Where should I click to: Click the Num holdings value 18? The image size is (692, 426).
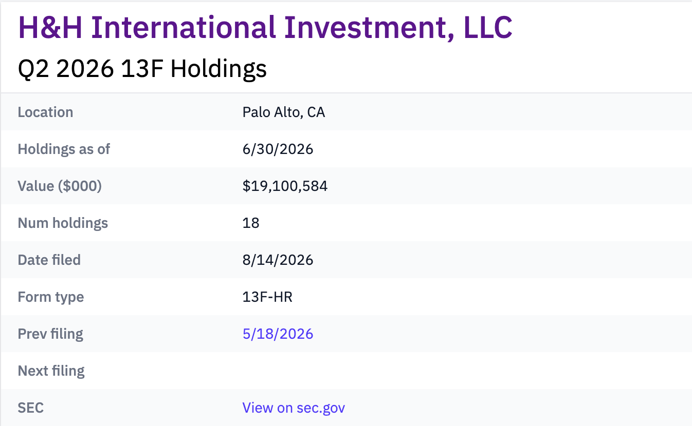click(x=251, y=223)
